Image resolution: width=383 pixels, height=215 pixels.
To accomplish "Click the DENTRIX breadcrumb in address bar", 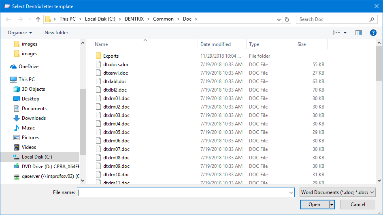I will point(134,19).
